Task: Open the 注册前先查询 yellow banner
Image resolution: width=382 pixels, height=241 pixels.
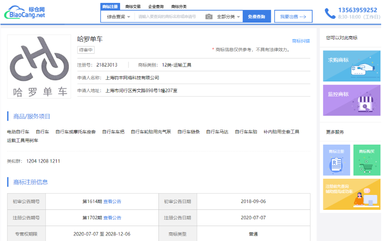Action: pyautogui.click(x=351, y=194)
